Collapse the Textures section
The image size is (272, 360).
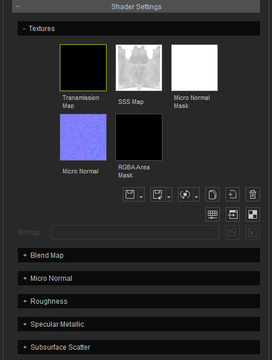tap(139, 29)
